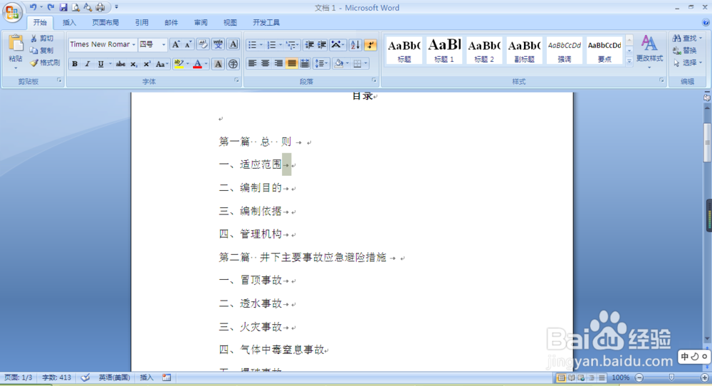Click the vertical scrollbar thumb
Image resolution: width=712 pixels, height=386 pixels.
707,142
